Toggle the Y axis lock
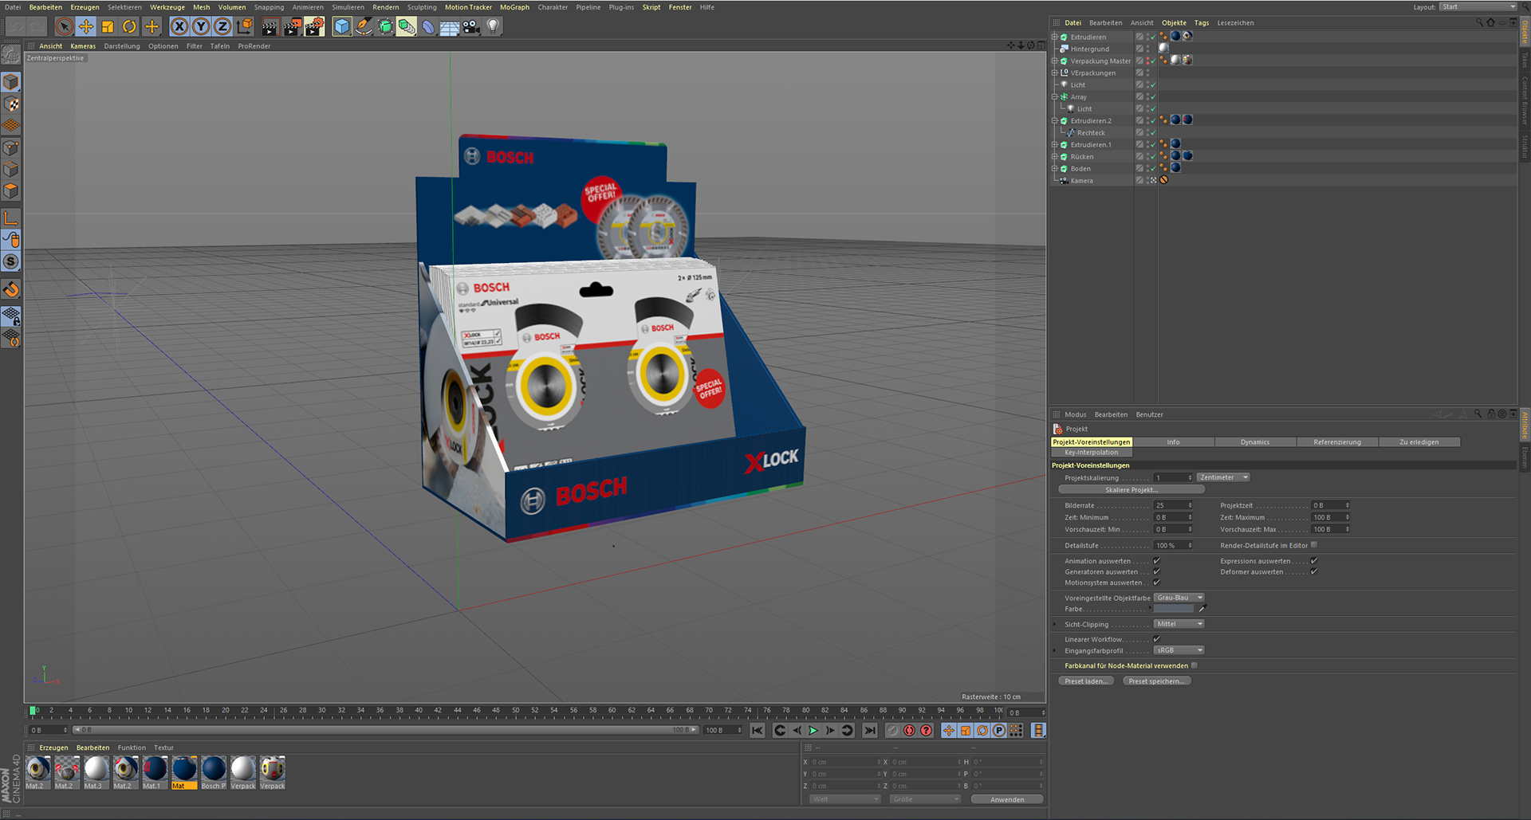Viewport: 1531px width, 820px height. (x=201, y=26)
